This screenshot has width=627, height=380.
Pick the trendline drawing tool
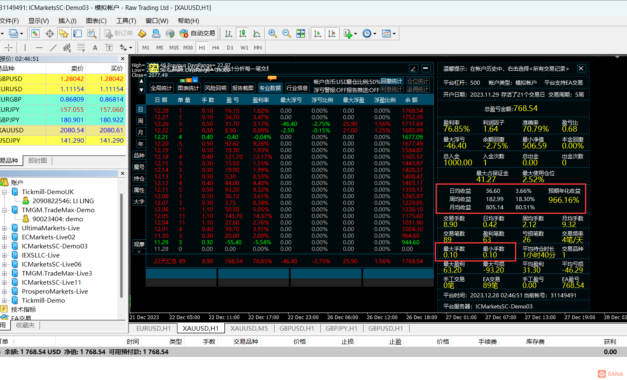(53, 48)
